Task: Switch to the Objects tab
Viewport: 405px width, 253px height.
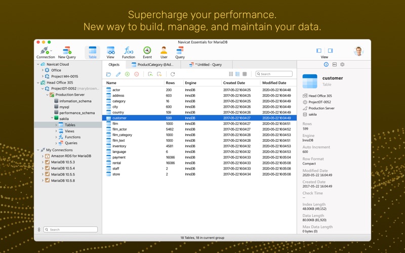Action: [114, 65]
